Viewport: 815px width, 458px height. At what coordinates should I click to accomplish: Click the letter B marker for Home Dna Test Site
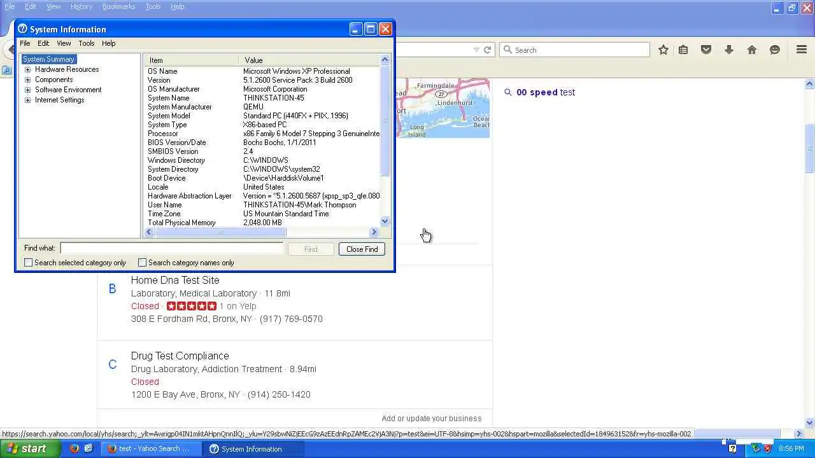(112, 289)
